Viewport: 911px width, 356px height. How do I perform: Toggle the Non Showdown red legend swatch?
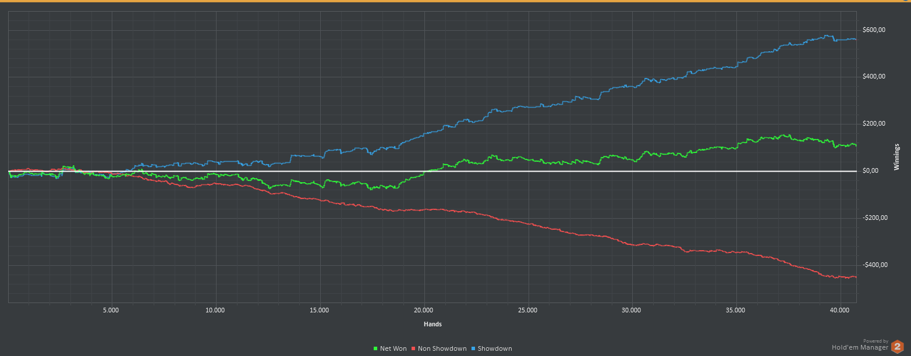tap(413, 349)
